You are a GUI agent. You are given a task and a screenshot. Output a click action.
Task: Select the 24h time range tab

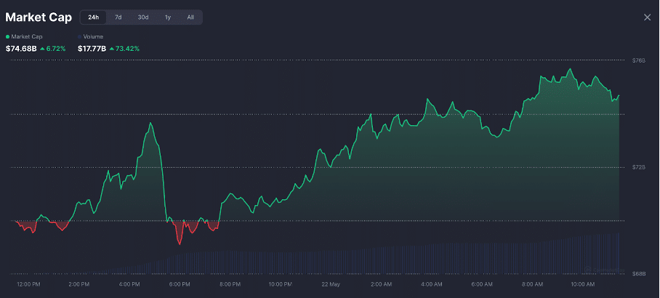[93, 17]
